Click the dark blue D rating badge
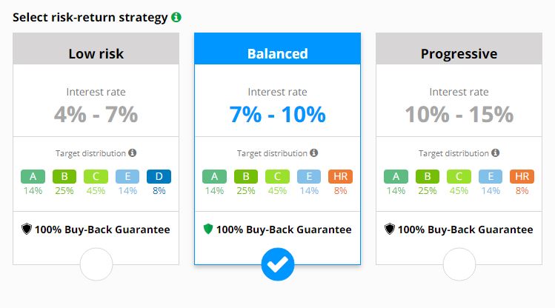The image size is (555, 308). [x=159, y=176]
